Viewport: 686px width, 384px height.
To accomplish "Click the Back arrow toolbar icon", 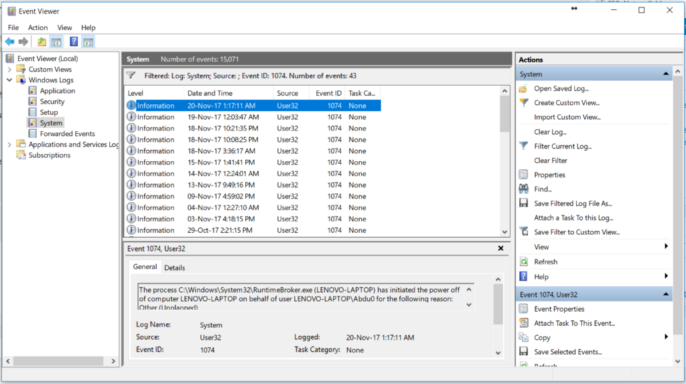I will coord(9,42).
